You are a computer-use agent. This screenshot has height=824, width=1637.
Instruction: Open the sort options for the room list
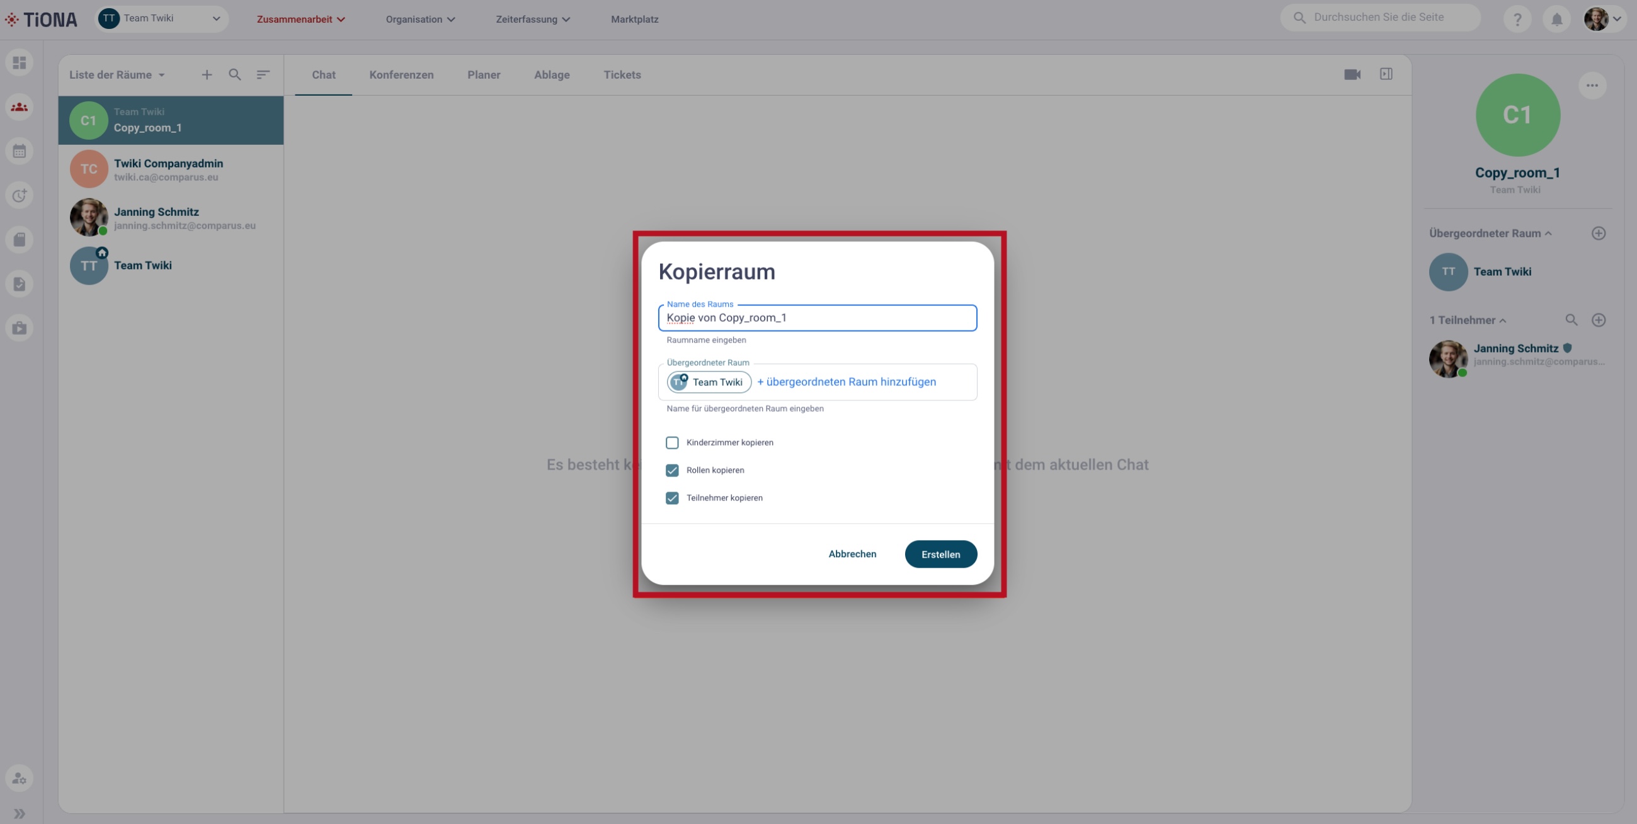click(263, 75)
